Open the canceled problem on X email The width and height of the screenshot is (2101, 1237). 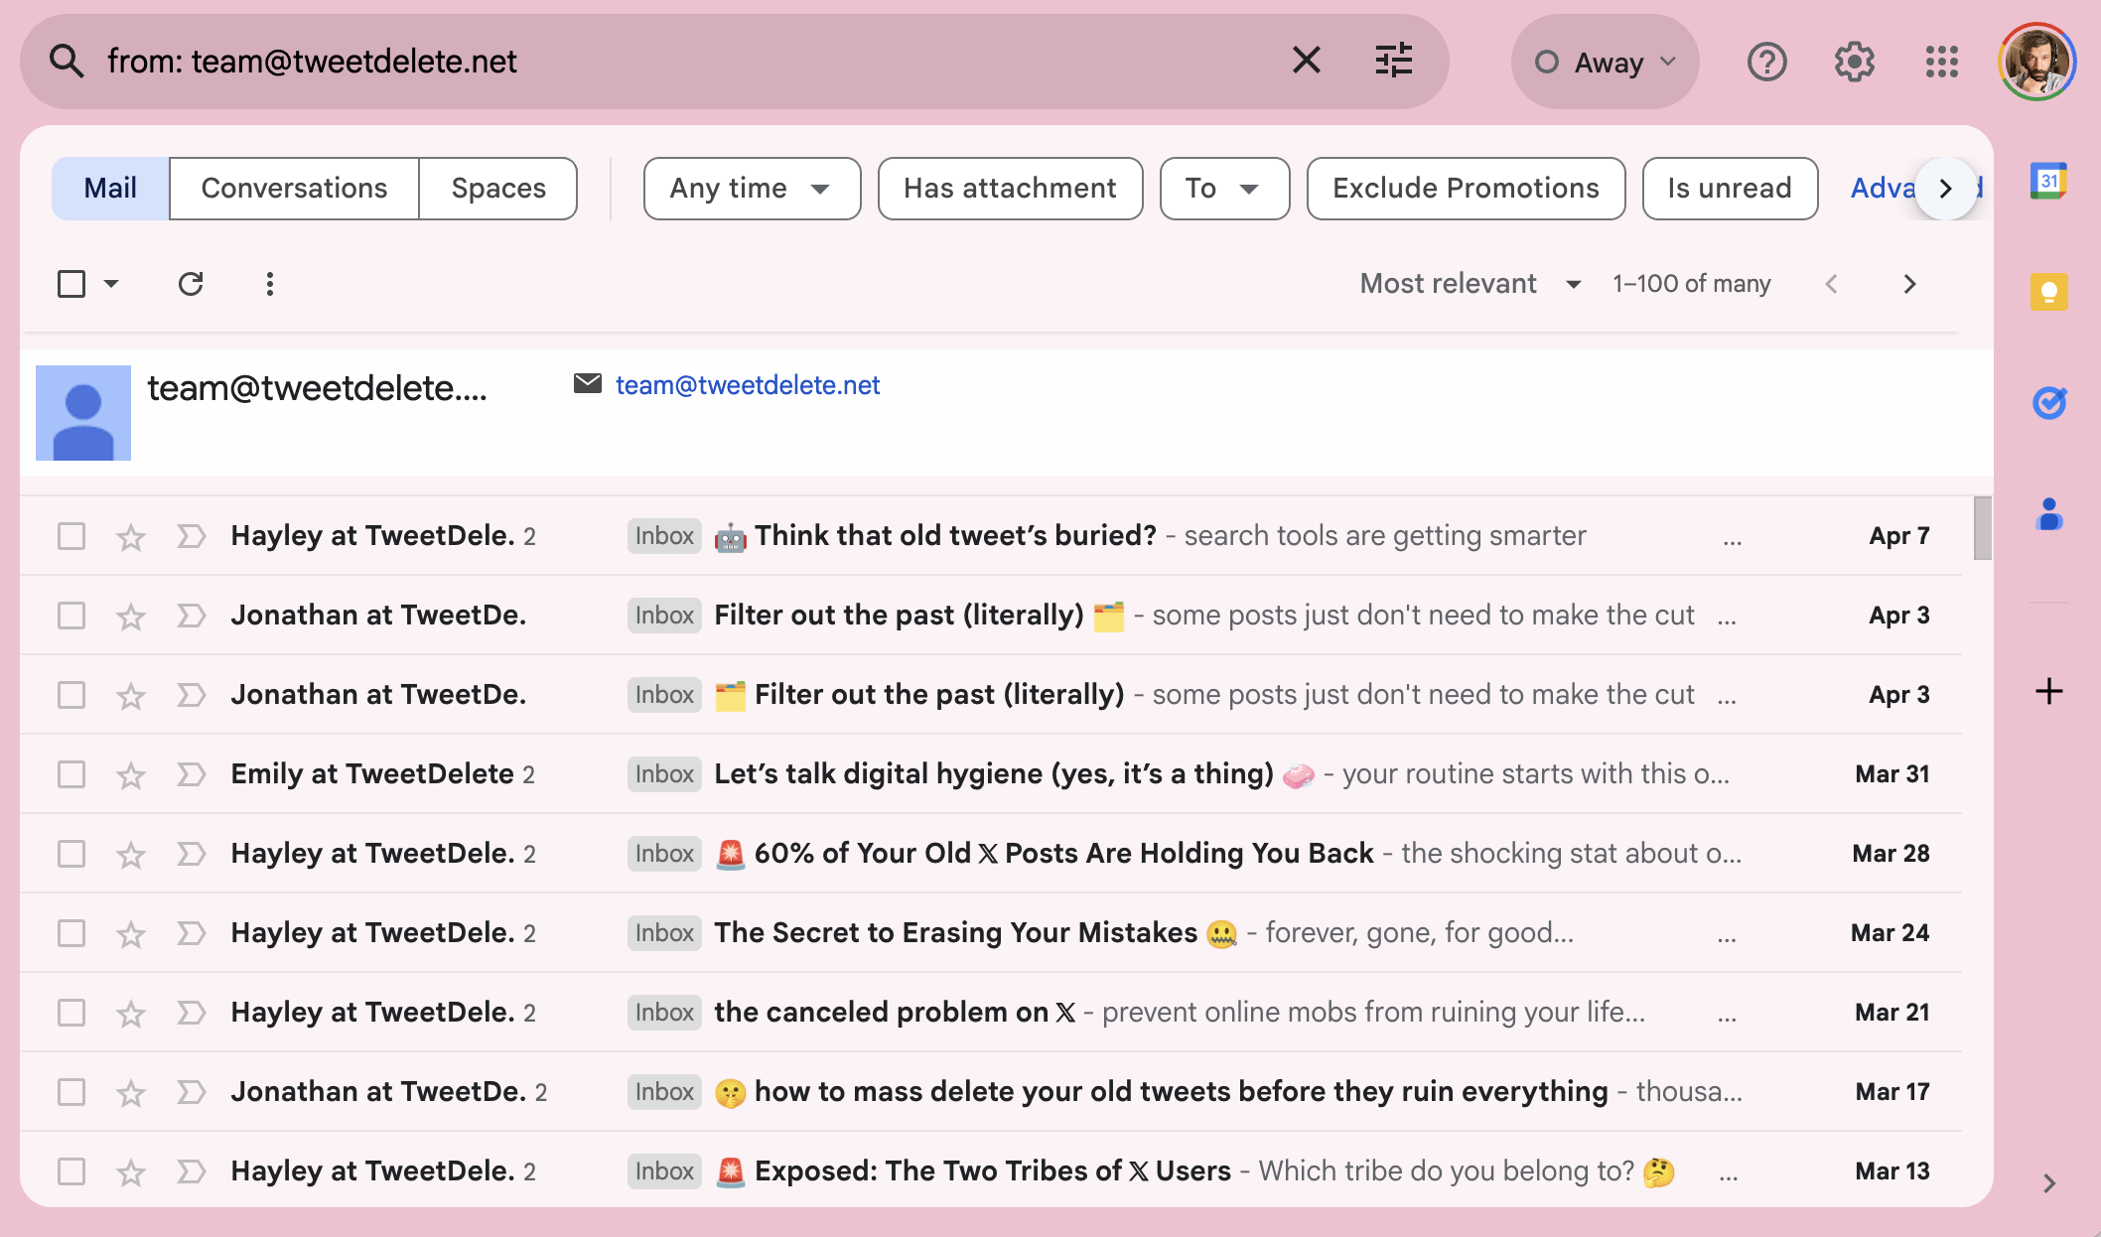991,1013
